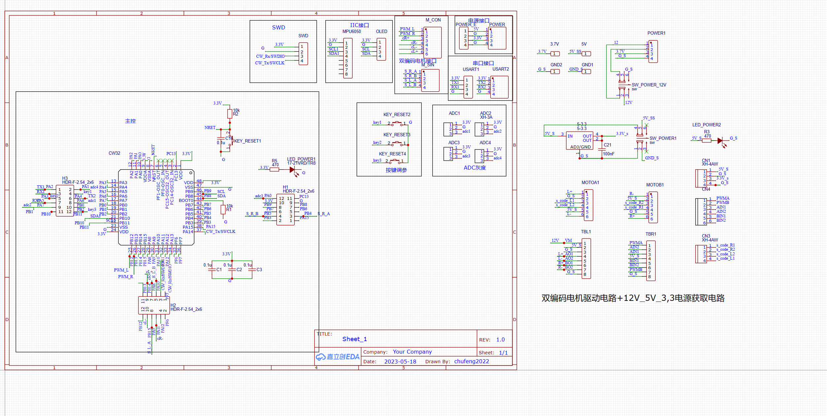Click the Drawn By chufeng2022 field

(x=471, y=361)
